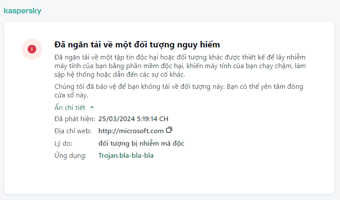Click the pink circle behind the alert icon
The height and width of the screenshot is (200, 340).
(26, 44)
